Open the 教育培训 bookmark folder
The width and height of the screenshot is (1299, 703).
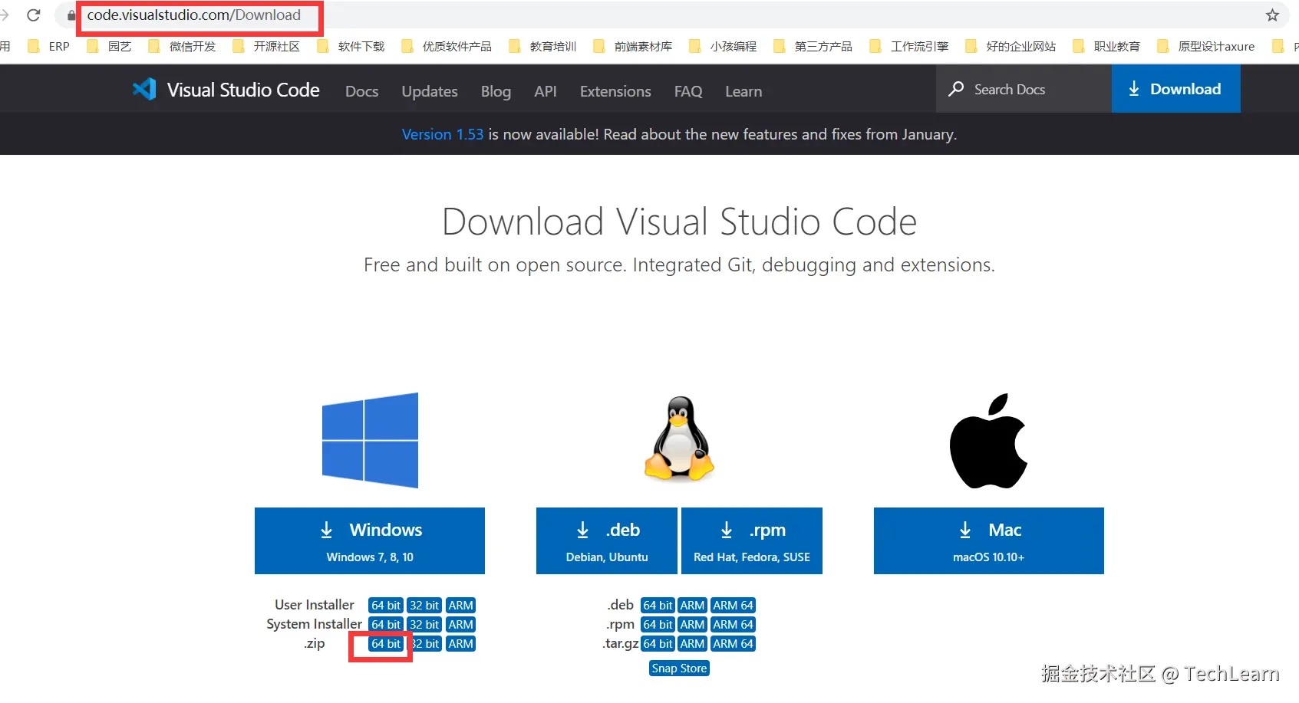coord(542,47)
